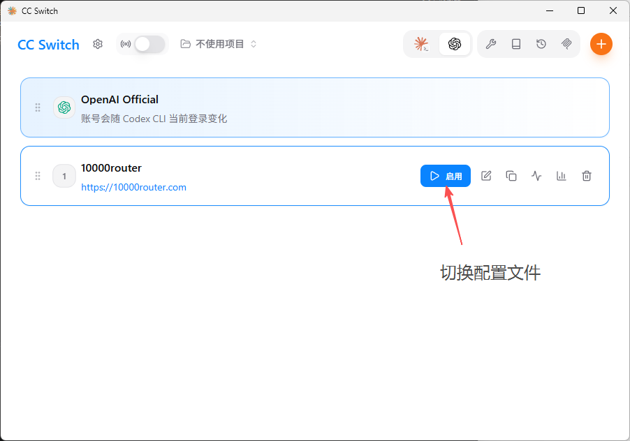630x441 pixels.
Task: Add a new provider with the orange plus button
Action: pos(601,44)
